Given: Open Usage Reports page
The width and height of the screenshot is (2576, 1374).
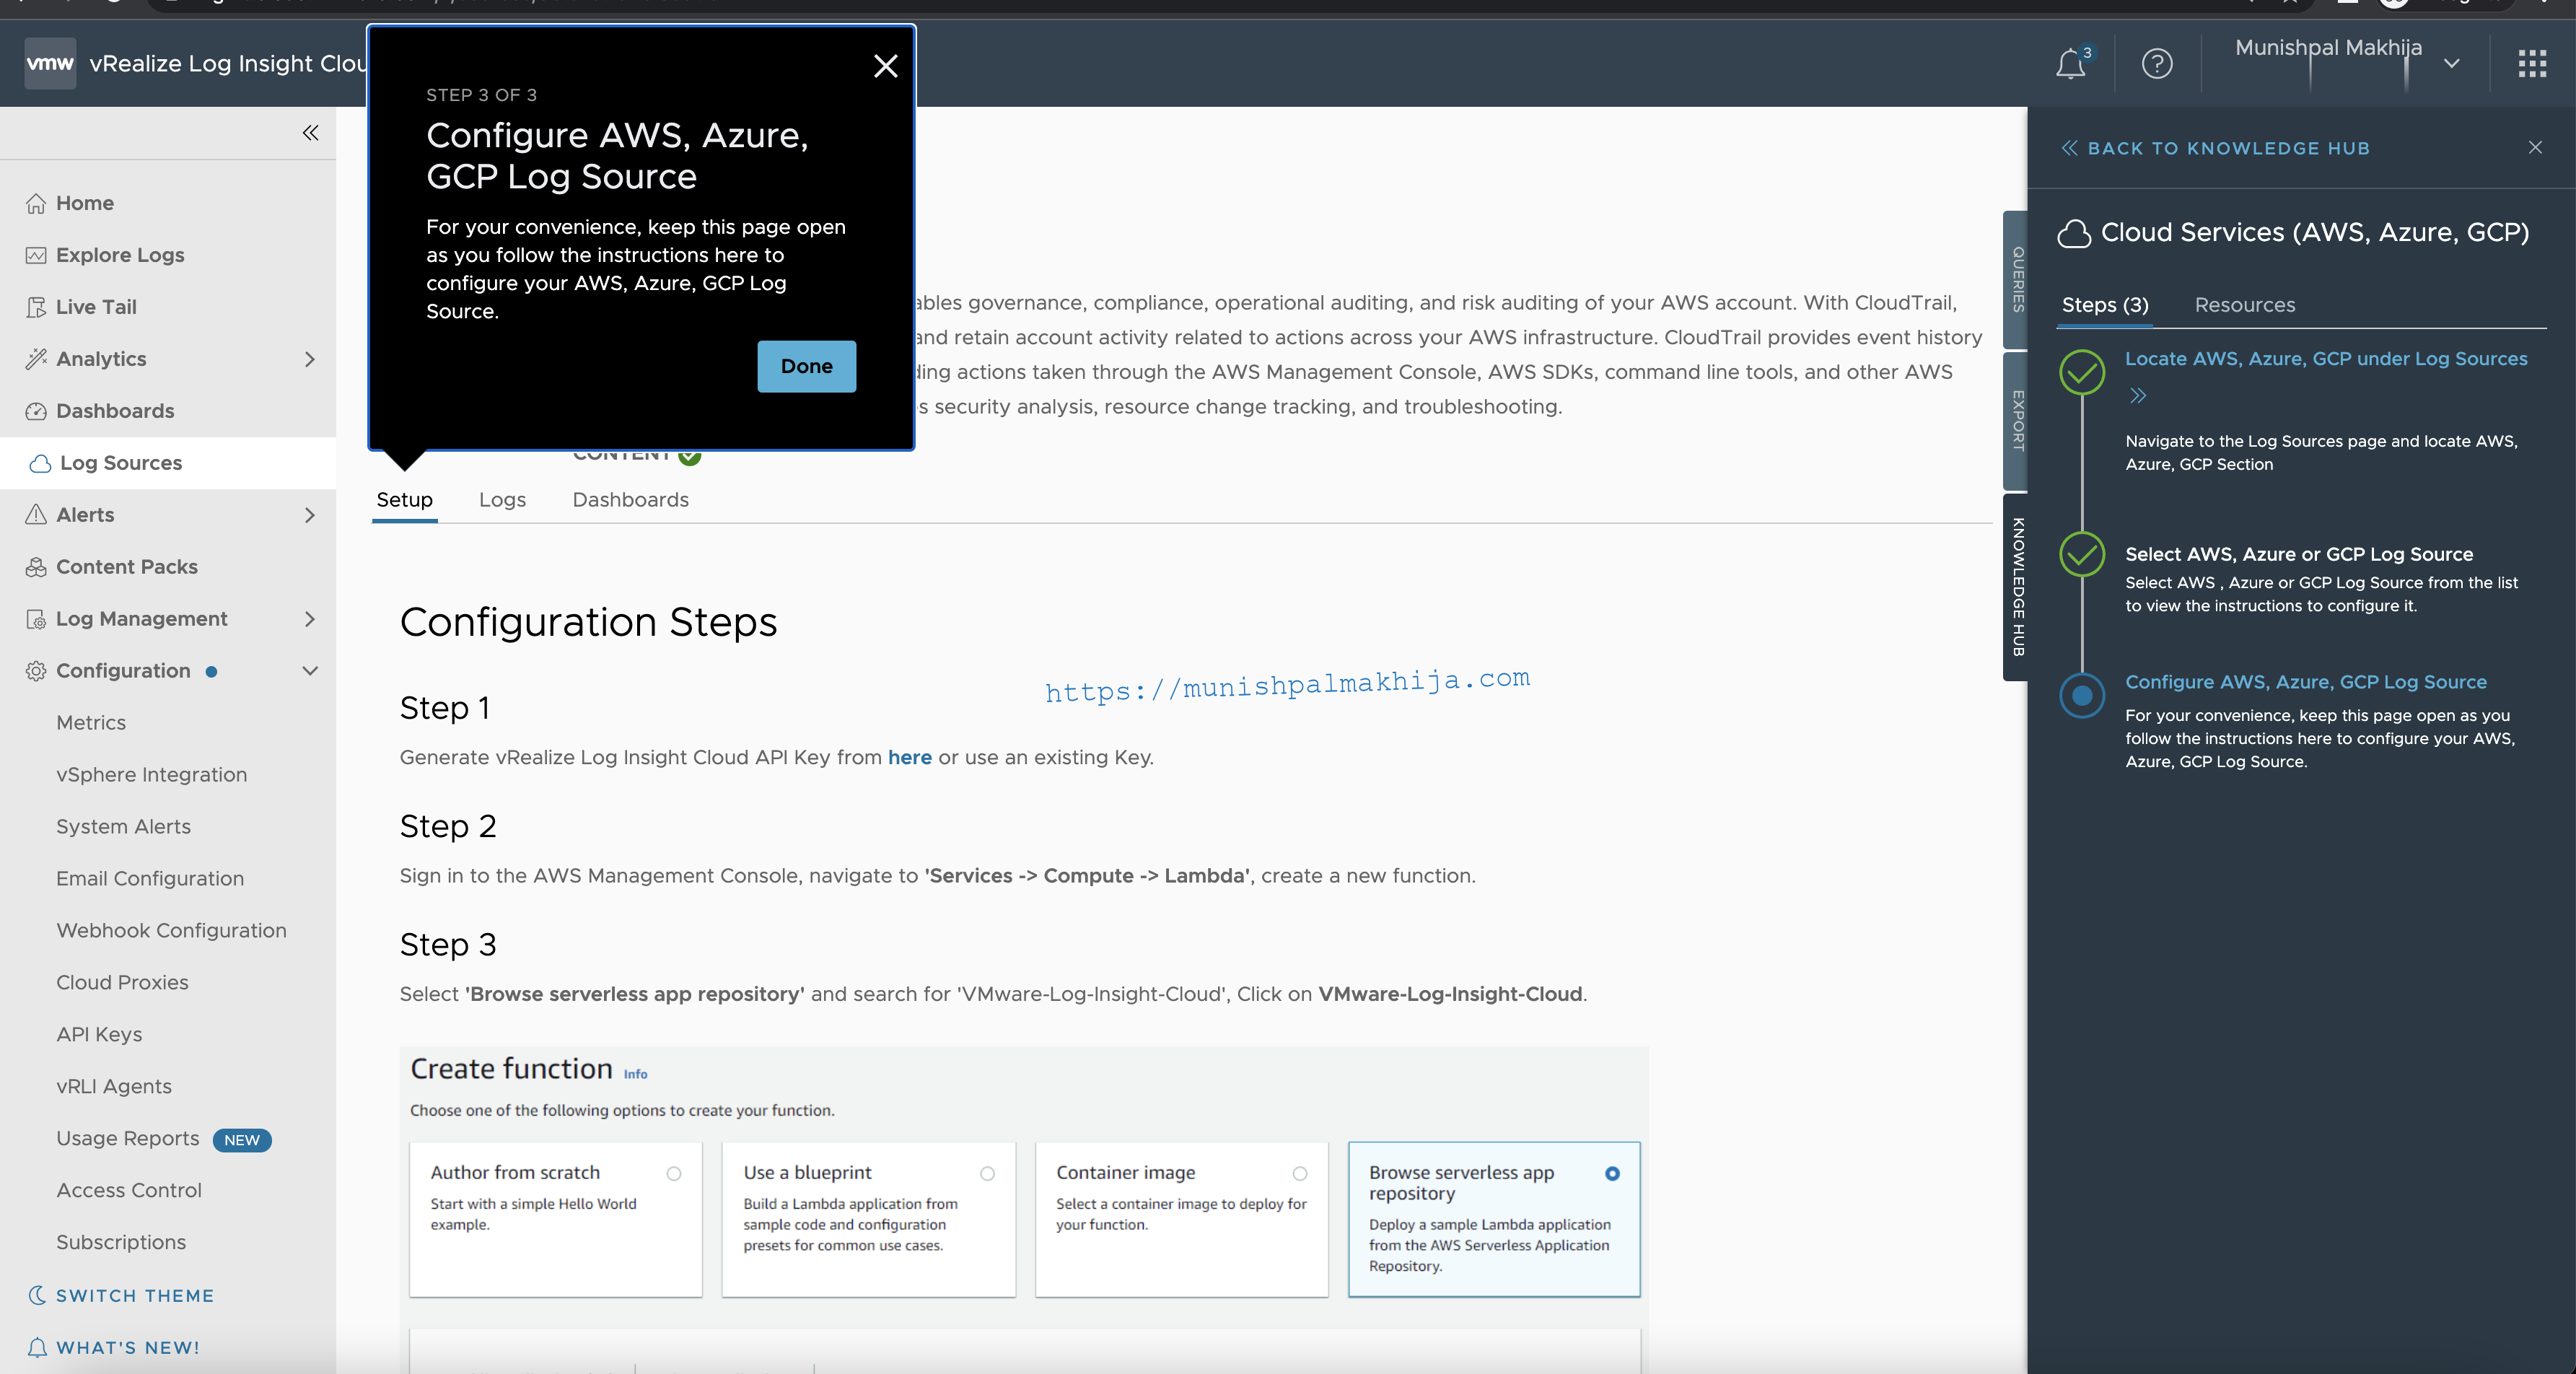Looking at the screenshot, I should coord(127,1139).
